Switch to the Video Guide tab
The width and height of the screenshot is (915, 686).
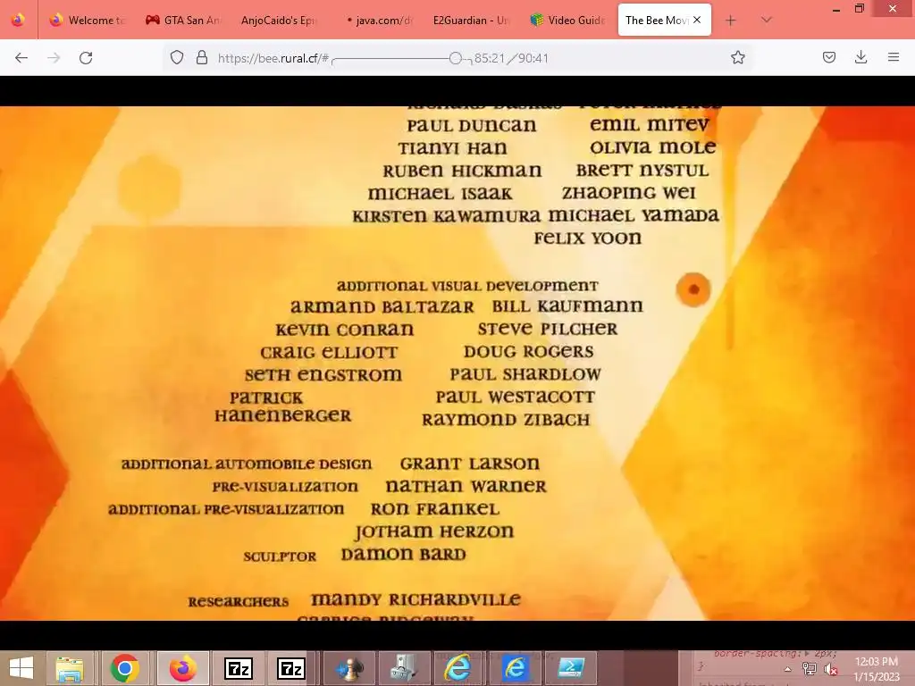click(566, 21)
